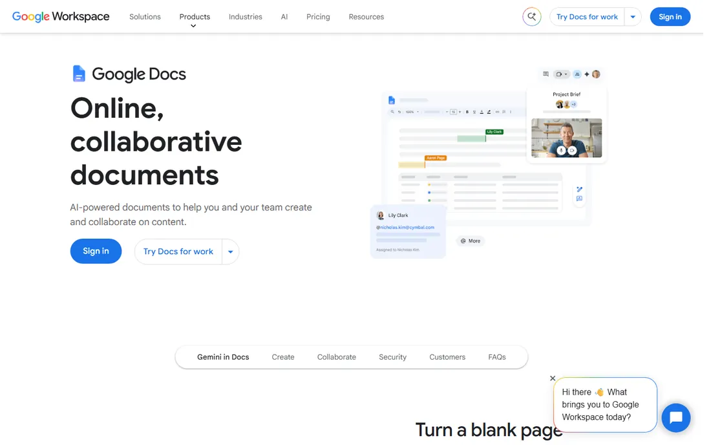Image resolution: width=711 pixels, height=445 pixels.
Task: Select the Customers tab
Action: coord(447,357)
